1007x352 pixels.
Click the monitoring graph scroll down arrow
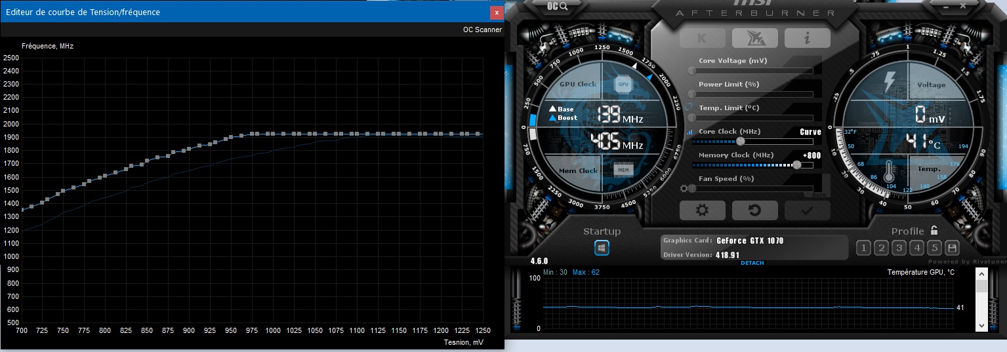coord(981,325)
